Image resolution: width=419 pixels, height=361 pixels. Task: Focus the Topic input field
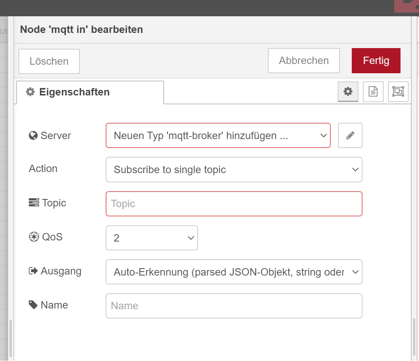pos(234,204)
